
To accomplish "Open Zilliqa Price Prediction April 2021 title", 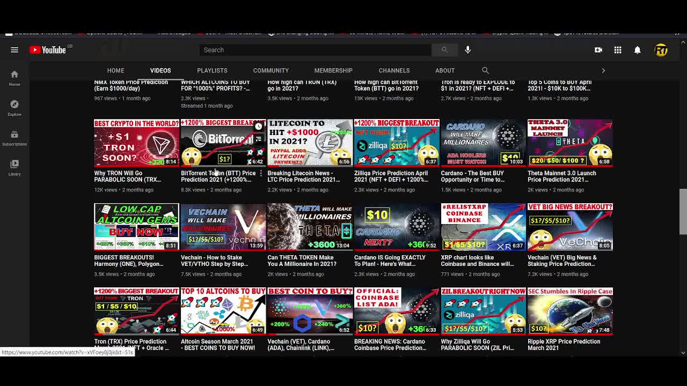I will coord(391,176).
